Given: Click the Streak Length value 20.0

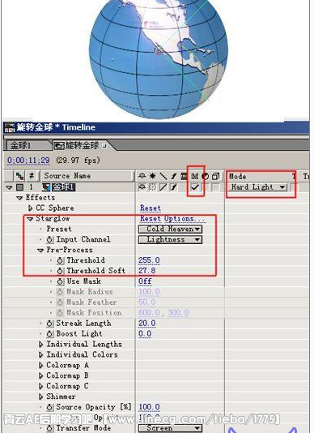Looking at the screenshot, I should [x=147, y=324].
